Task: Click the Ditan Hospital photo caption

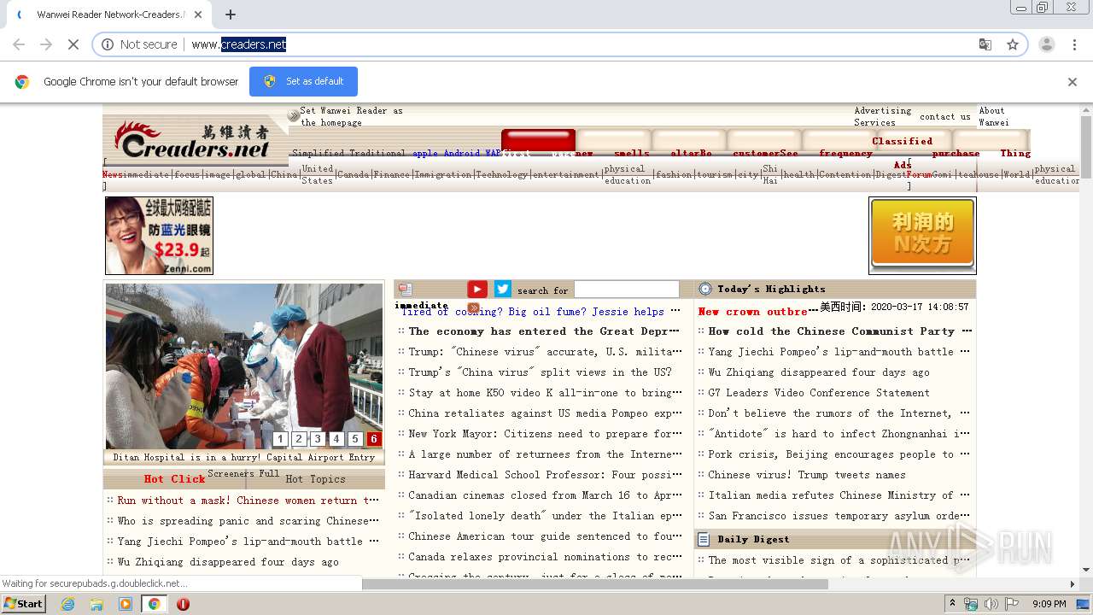Action: (x=244, y=457)
